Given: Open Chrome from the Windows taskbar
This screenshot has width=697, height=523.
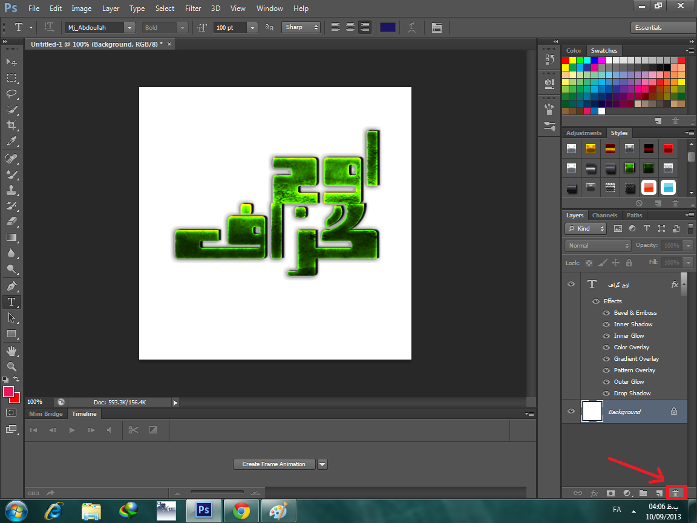Looking at the screenshot, I should (241, 510).
